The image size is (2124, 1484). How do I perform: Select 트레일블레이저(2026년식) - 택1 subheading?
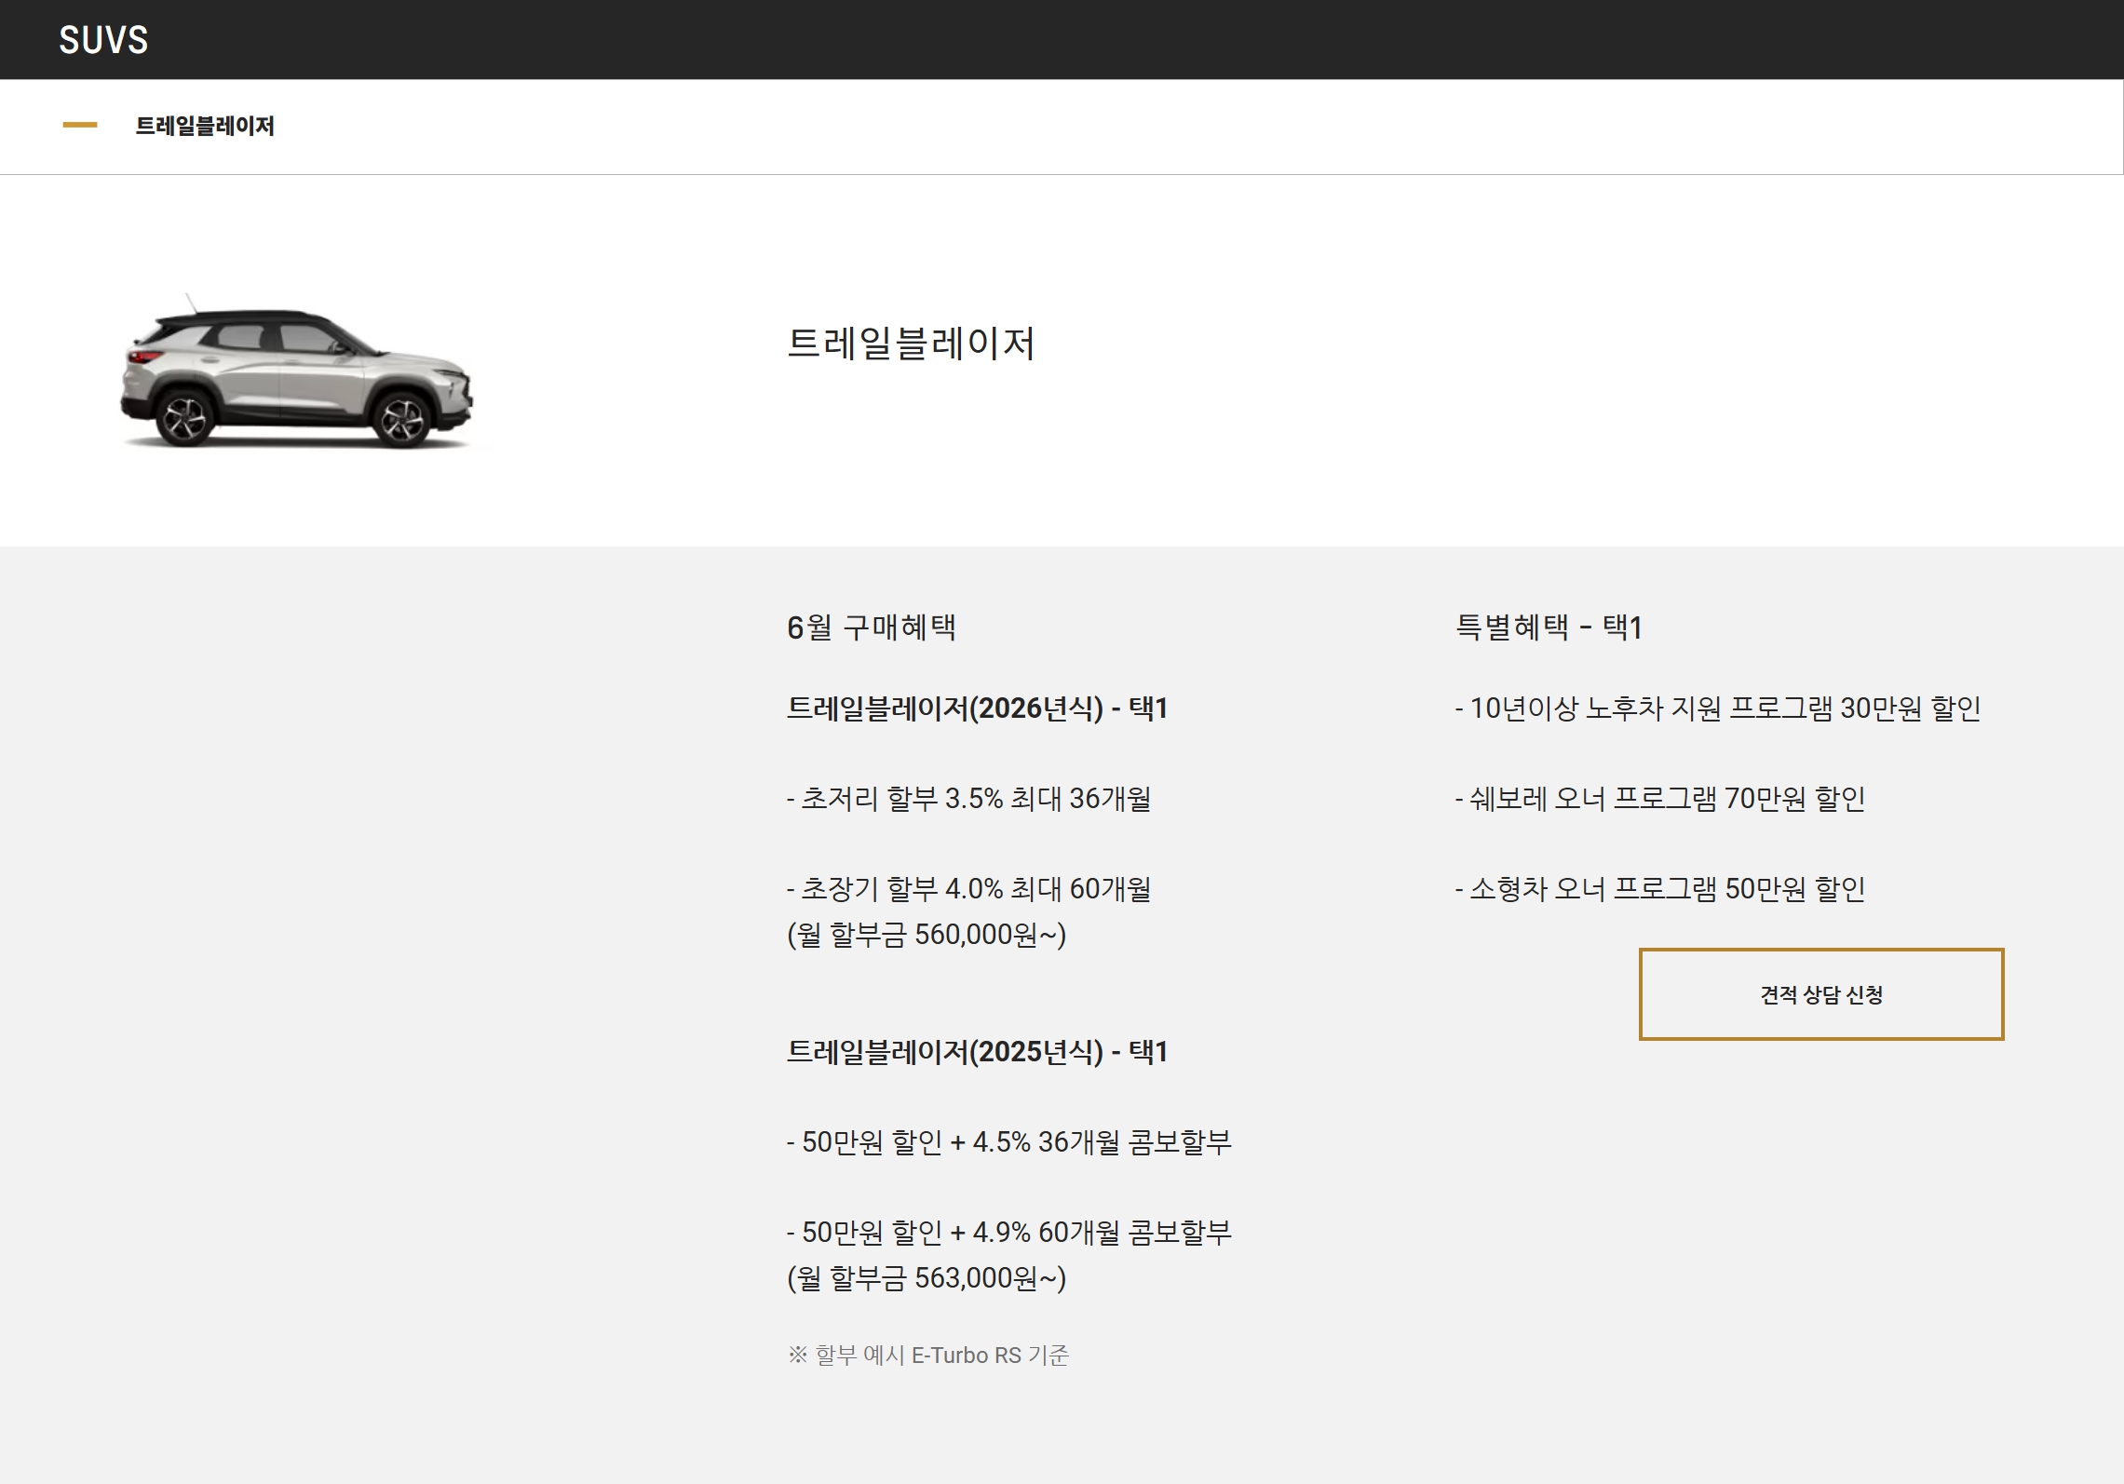(977, 708)
